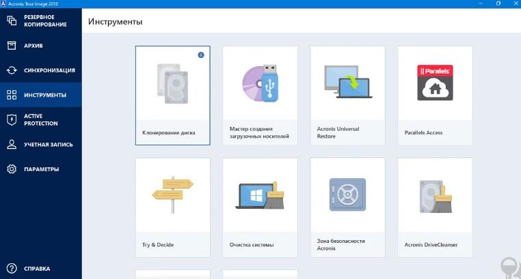The width and height of the screenshot is (521, 279).
Task: Open the Зона безопасности Acronis label
Action: tap(340, 244)
